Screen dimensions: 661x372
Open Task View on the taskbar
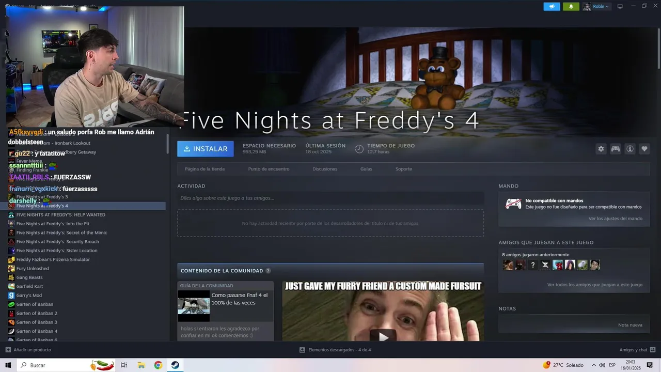click(x=124, y=365)
